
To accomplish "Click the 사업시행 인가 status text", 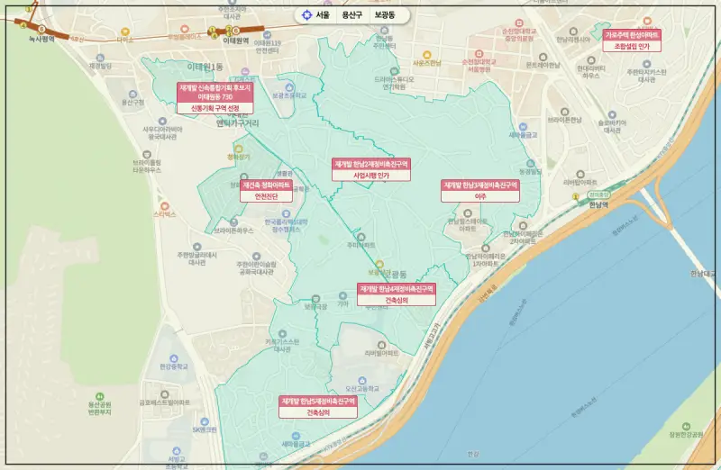I will click(371, 176).
